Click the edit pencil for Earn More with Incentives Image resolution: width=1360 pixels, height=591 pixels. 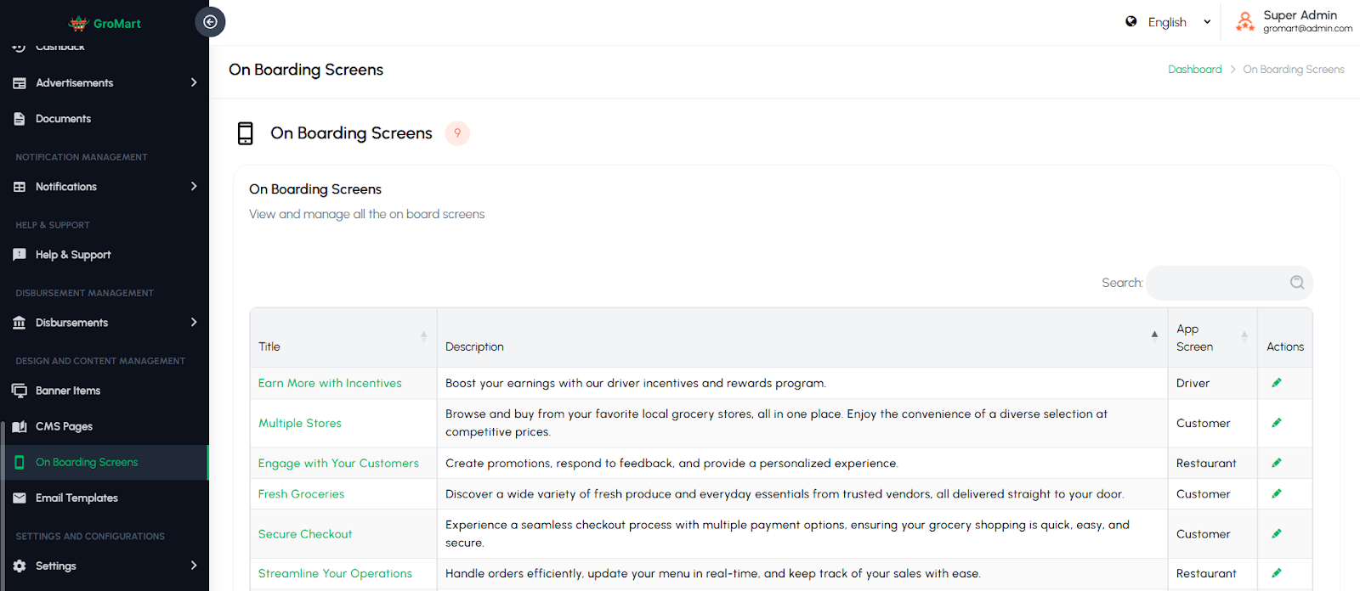(1276, 383)
